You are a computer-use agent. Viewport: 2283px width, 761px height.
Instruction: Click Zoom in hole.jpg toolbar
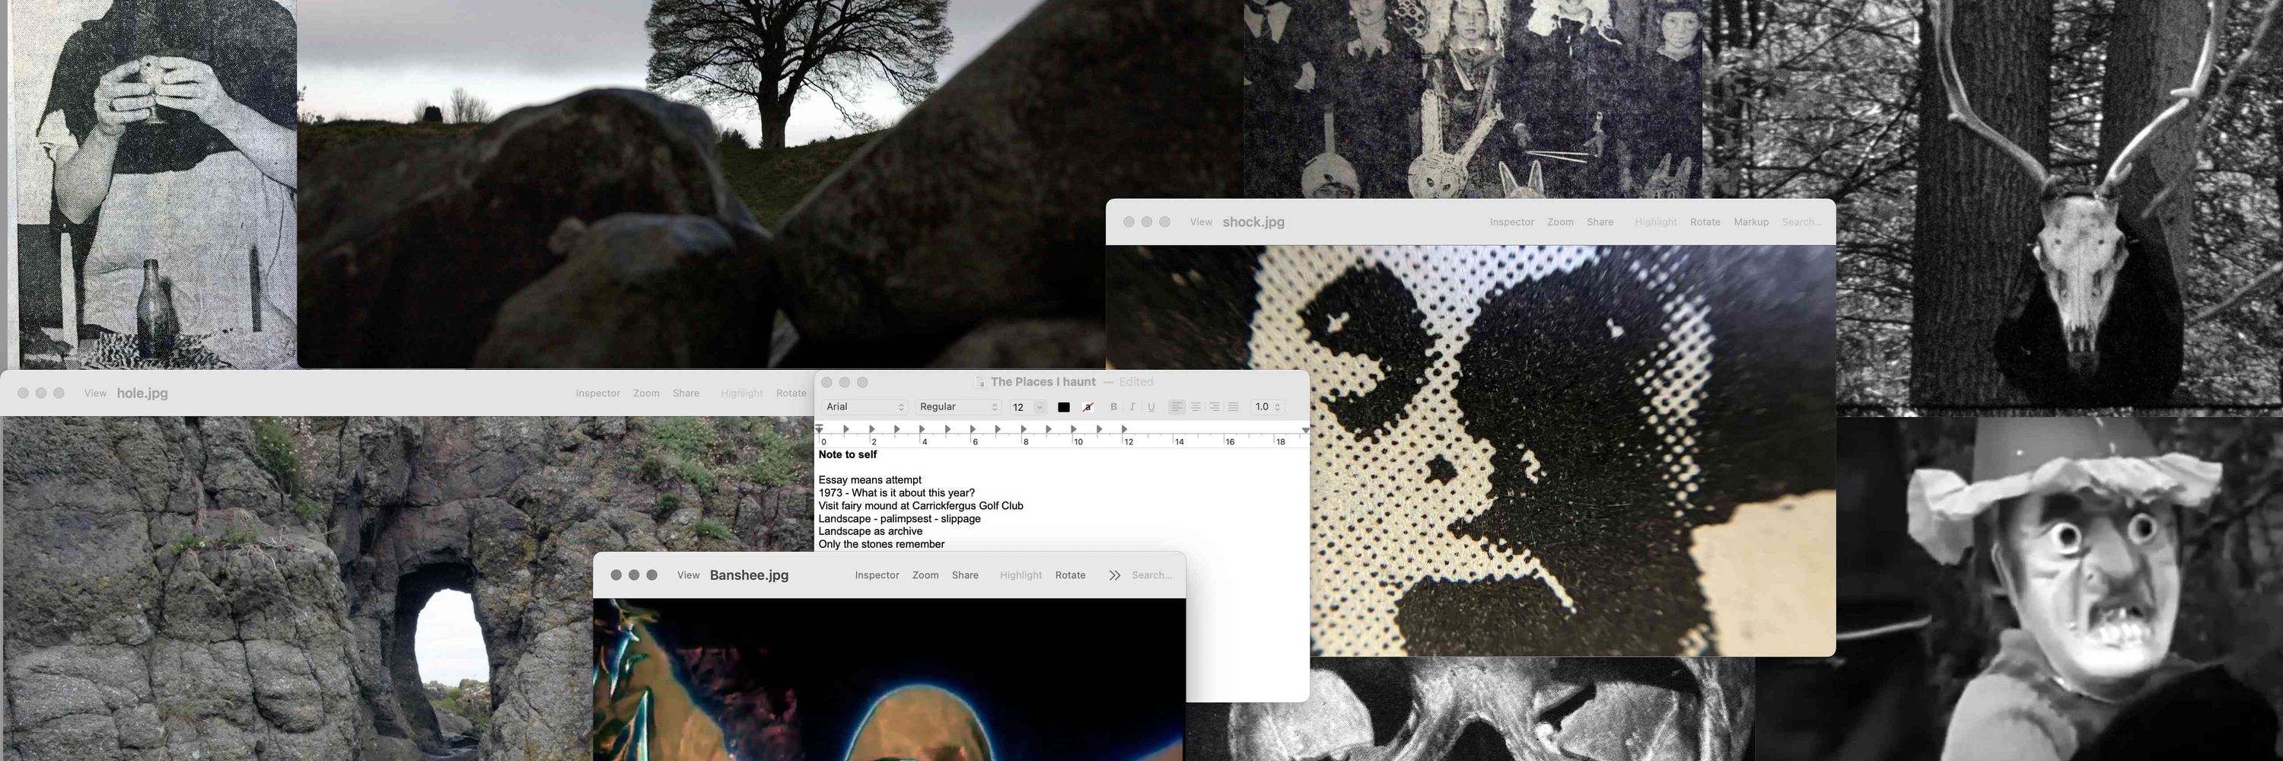646,393
